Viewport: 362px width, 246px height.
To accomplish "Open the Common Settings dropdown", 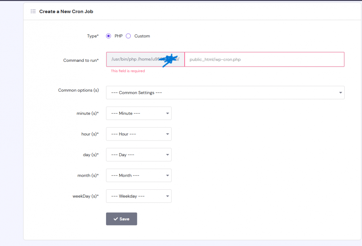I will [224, 92].
